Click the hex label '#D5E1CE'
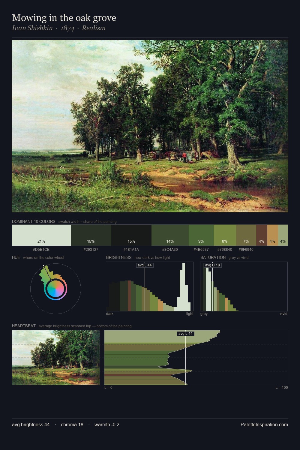 [x=41, y=250]
